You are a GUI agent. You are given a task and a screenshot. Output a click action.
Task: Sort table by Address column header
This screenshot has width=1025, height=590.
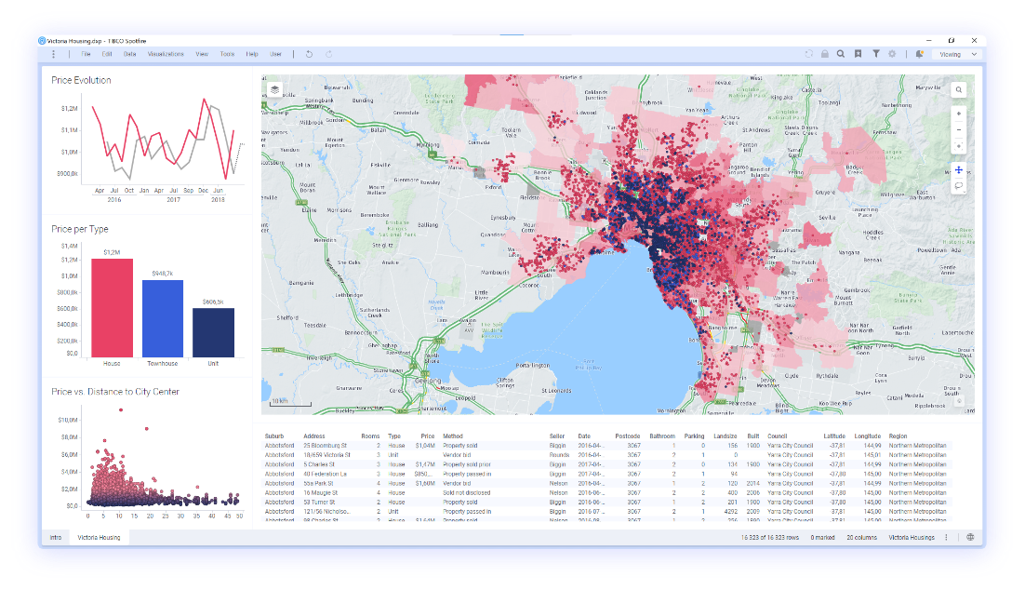point(313,436)
